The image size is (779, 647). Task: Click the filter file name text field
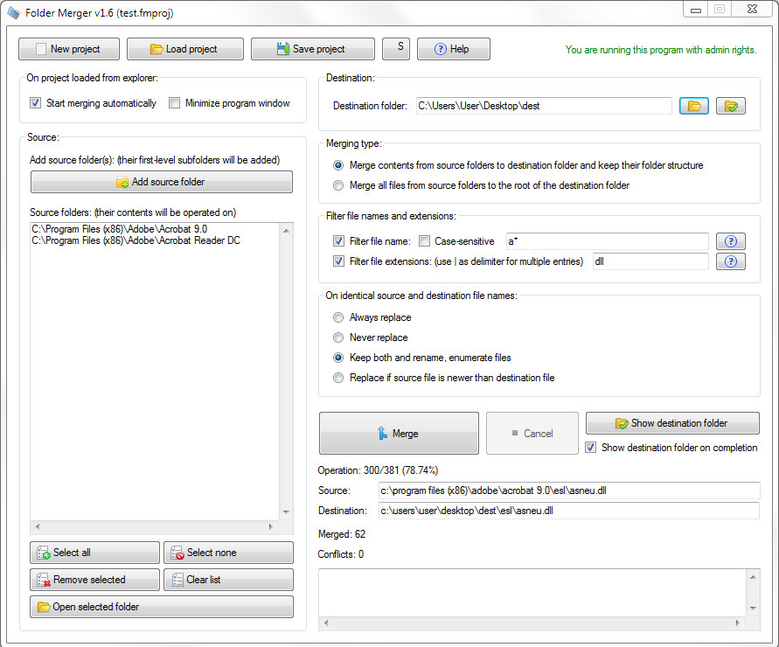tap(607, 241)
